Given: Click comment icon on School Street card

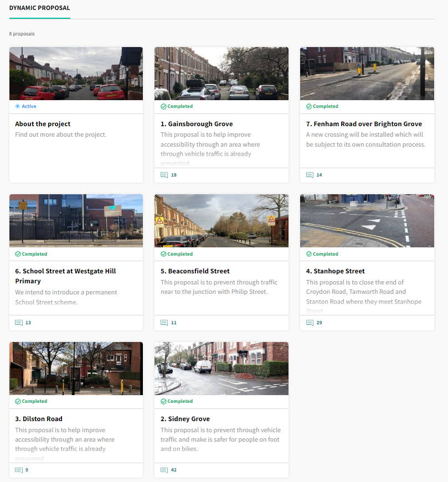Looking at the screenshot, I should pyautogui.click(x=19, y=323).
